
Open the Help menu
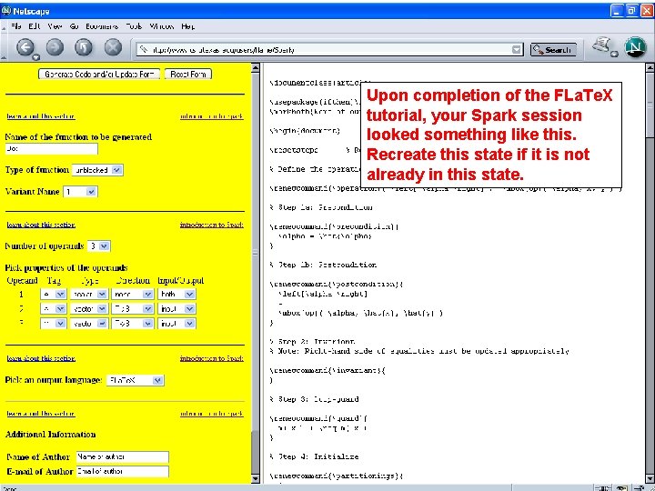click(x=188, y=25)
